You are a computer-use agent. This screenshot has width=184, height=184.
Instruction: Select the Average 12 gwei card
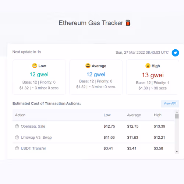coord(96,77)
